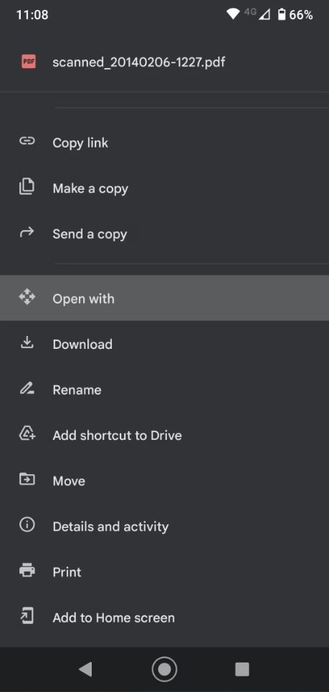Tap the Open with arrows icon
The height and width of the screenshot is (692, 329).
pyautogui.click(x=27, y=297)
